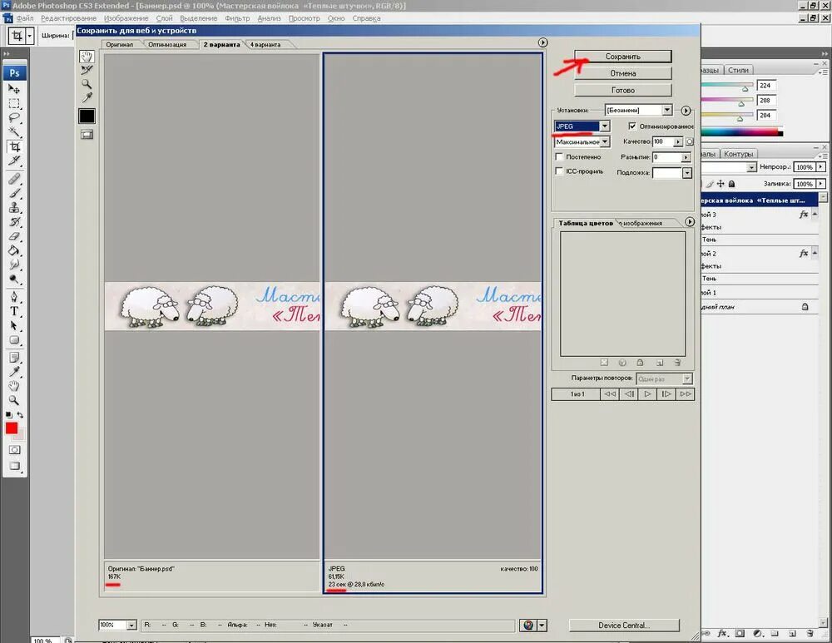Select the Hand tool in Save for Web dialog
Image resolution: width=832 pixels, height=643 pixels.
pos(87,57)
